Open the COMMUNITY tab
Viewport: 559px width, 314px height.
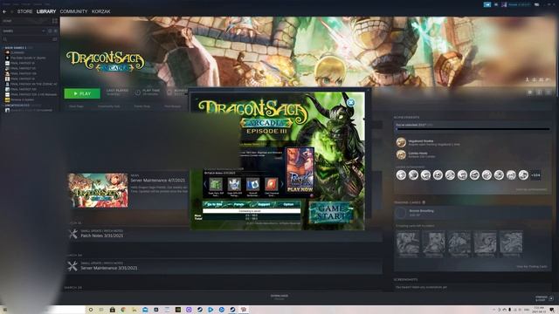click(x=73, y=11)
